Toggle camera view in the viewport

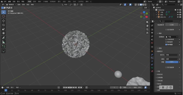[x=147, y=29]
